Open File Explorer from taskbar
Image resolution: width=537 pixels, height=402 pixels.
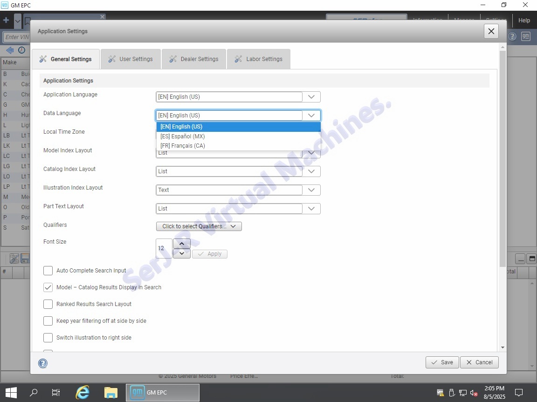(x=110, y=392)
